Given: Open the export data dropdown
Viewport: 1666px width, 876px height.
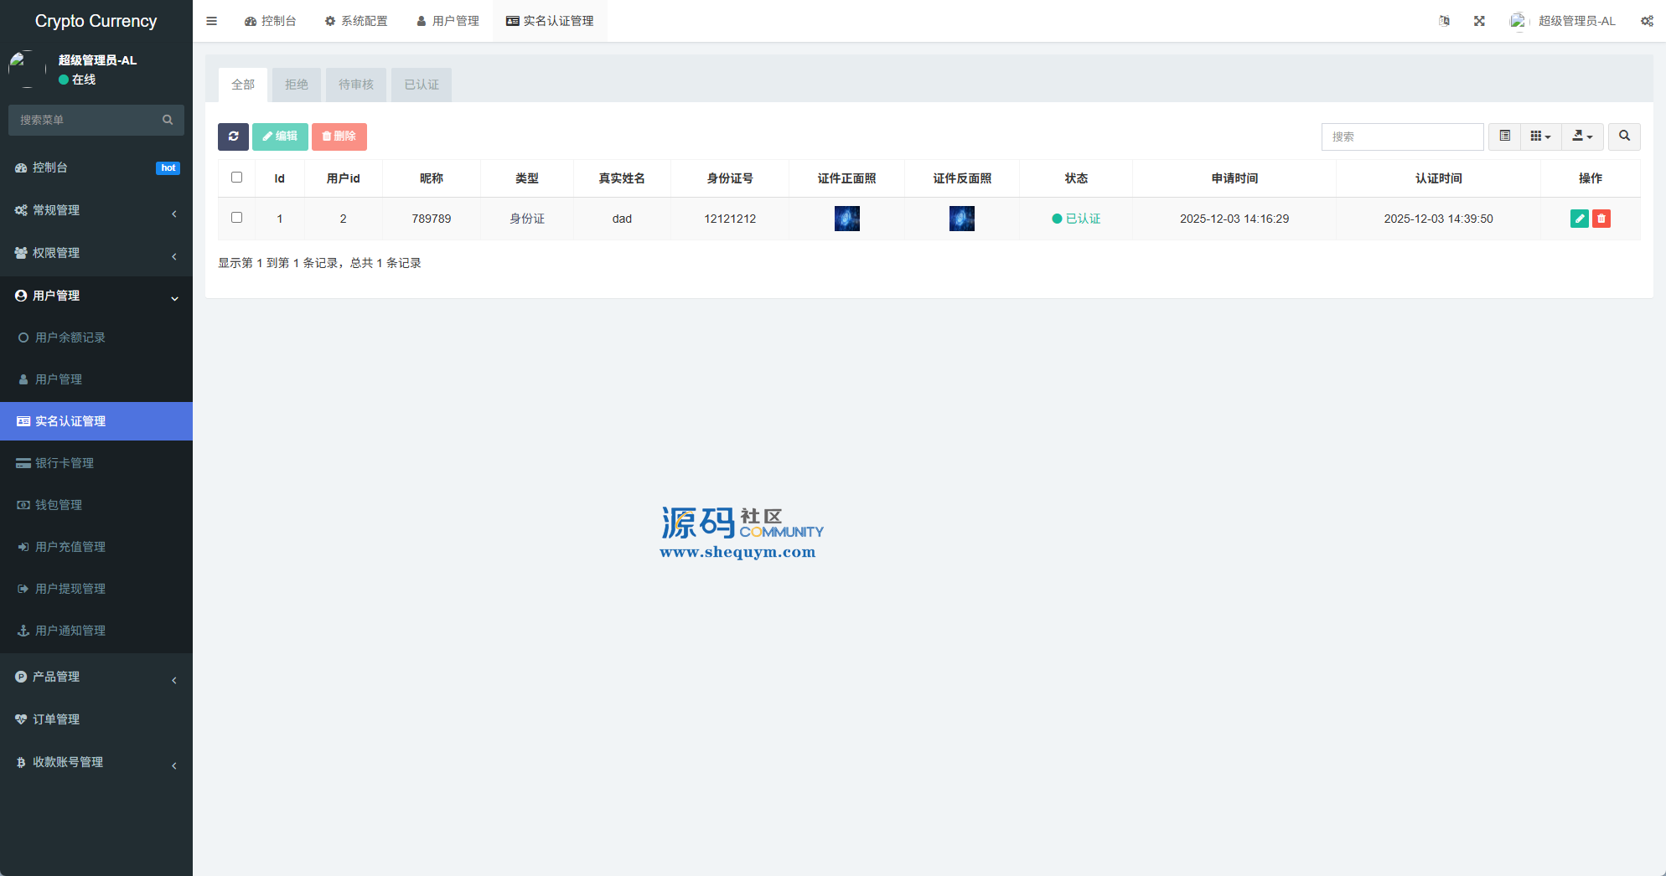Looking at the screenshot, I should coord(1582,137).
